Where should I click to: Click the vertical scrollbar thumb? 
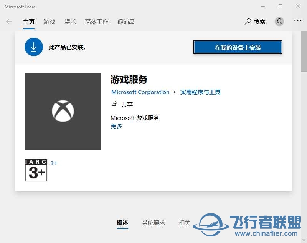tap(304, 52)
